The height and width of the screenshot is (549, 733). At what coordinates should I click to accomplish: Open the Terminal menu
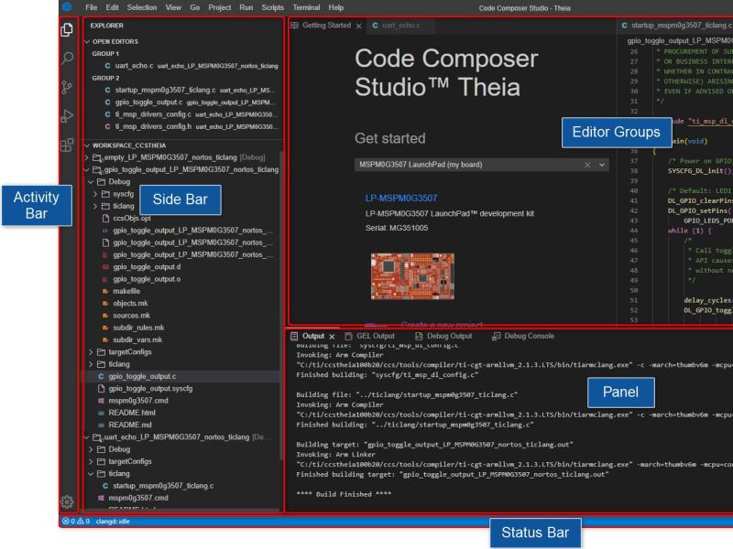click(x=306, y=7)
